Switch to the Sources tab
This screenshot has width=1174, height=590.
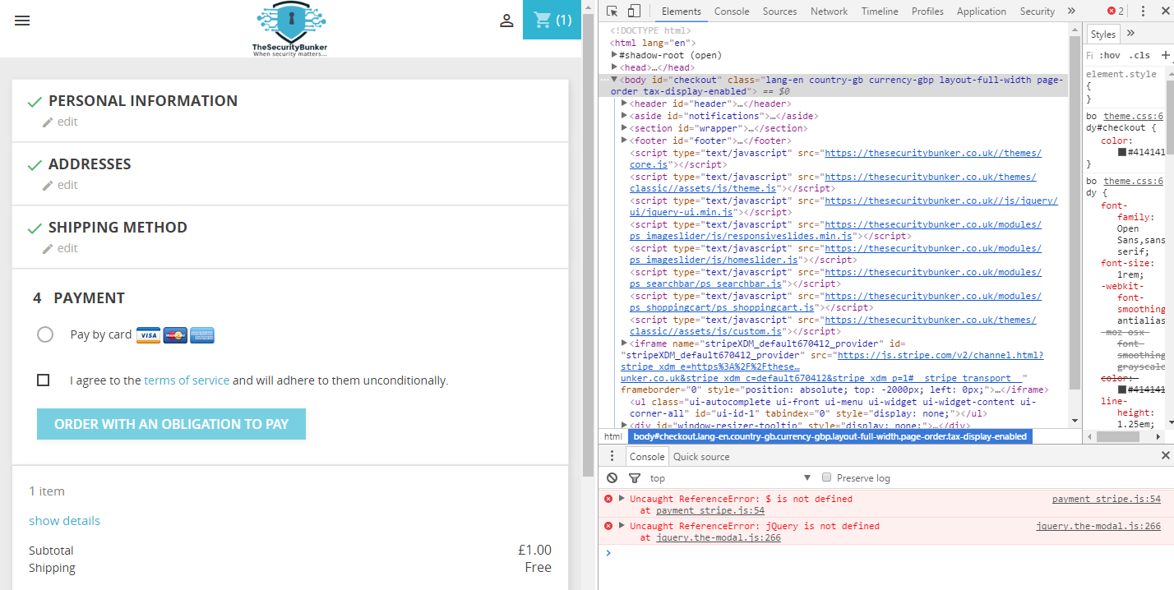click(779, 11)
